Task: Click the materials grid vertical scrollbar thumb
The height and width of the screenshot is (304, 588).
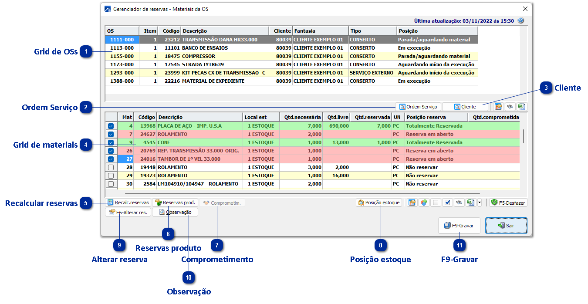Action: pyautogui.click(x=524, y=136)
